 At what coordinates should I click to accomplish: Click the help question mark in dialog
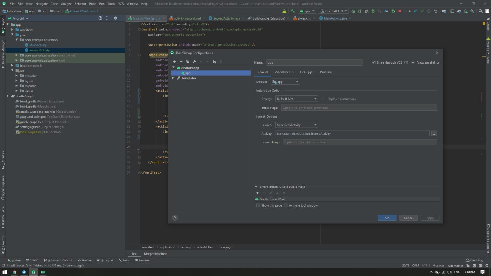coord(175,218)
